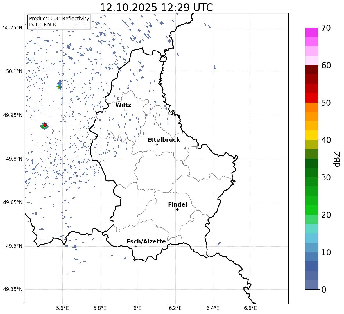Click the Findel station label
This screenshot has height=314, width=344.
point(178,204)
